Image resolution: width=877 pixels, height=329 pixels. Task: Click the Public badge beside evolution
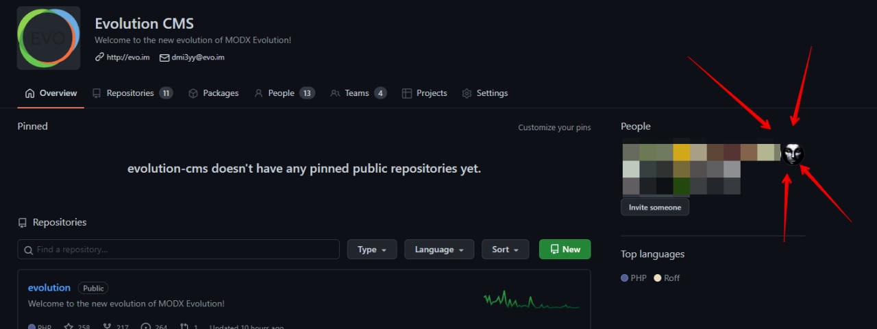pos(93,289)
